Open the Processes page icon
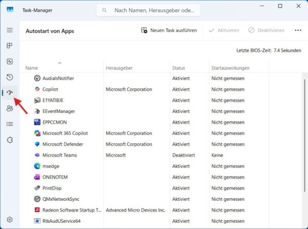This screenshot has width=308, height=229. [10, 46]
